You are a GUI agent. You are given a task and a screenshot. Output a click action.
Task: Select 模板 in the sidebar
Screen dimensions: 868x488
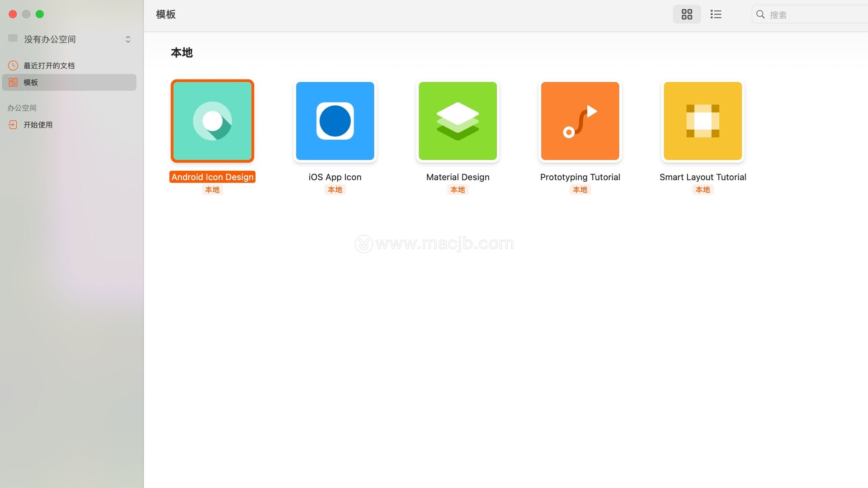[31, 82]
